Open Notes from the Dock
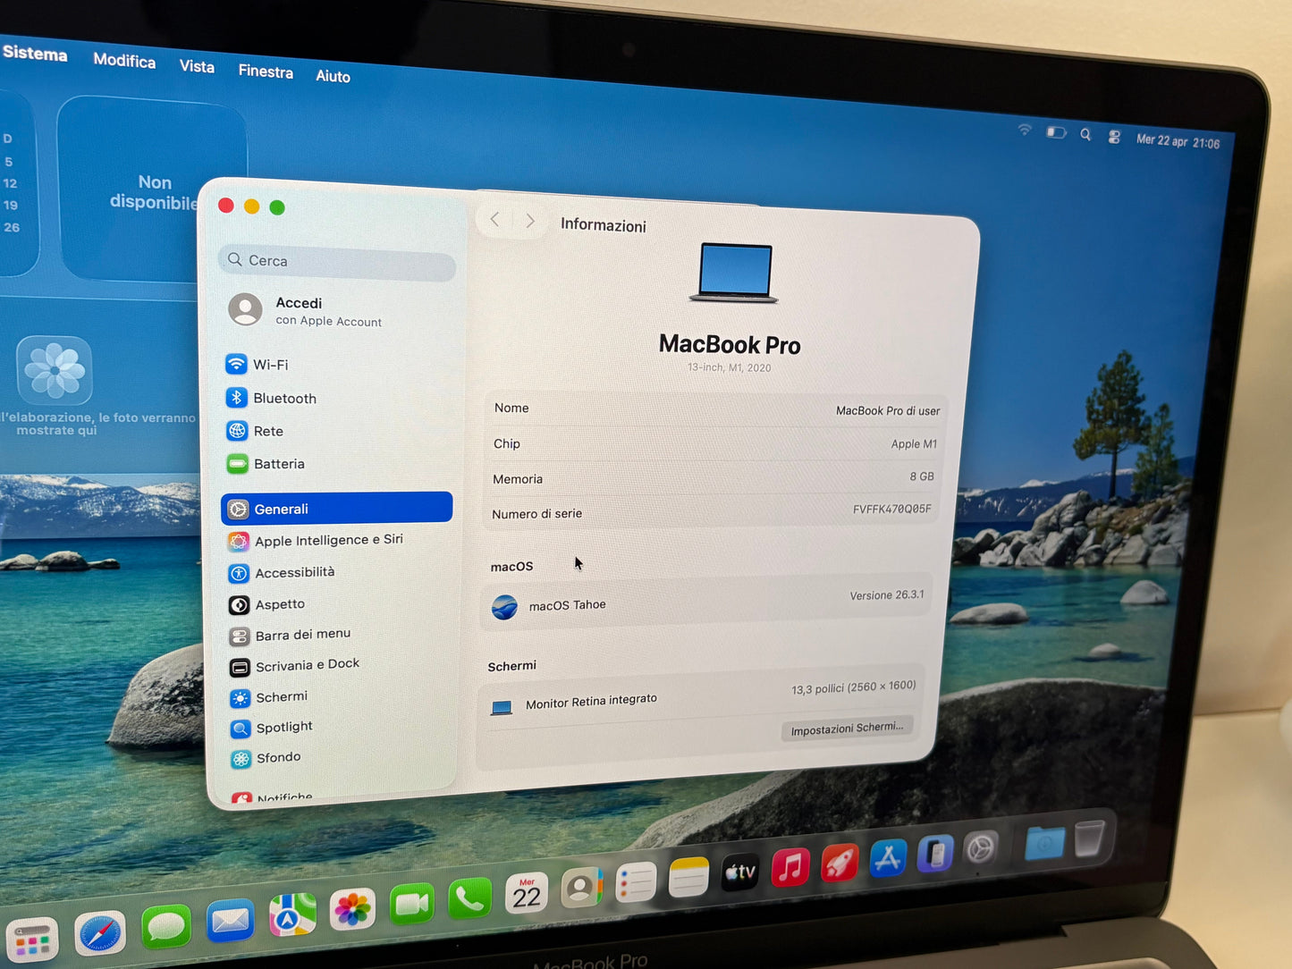Screen dimensions: 1292x969 coord(688,878)
